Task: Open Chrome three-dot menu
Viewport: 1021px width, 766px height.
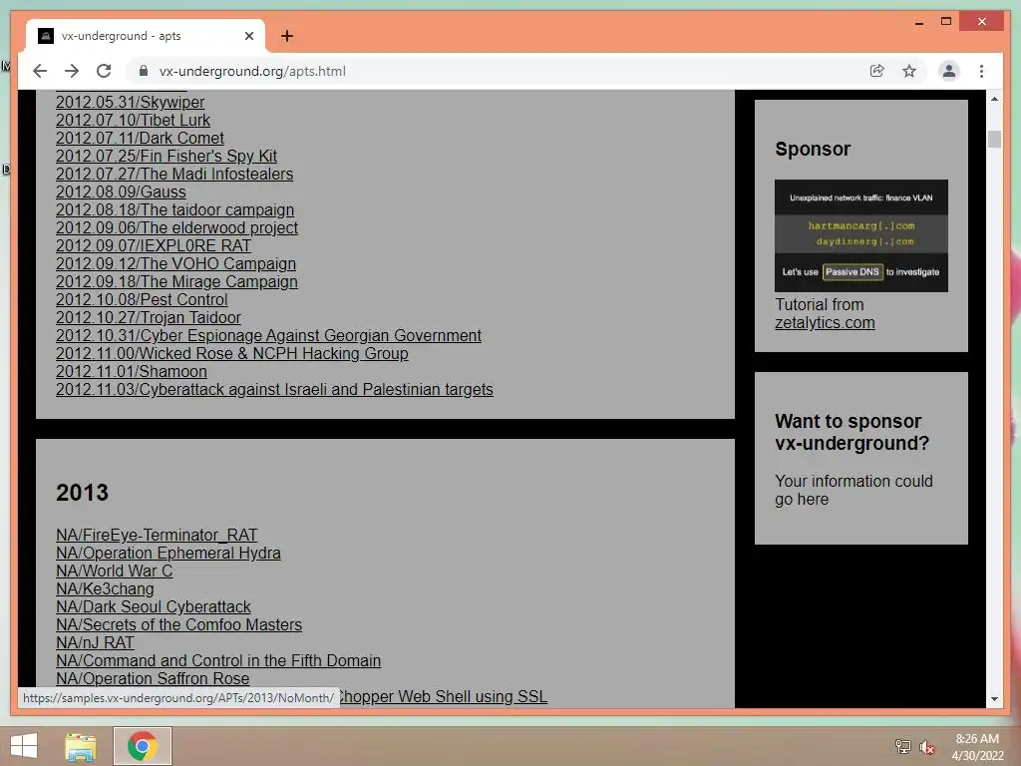Action: point(981,71)
